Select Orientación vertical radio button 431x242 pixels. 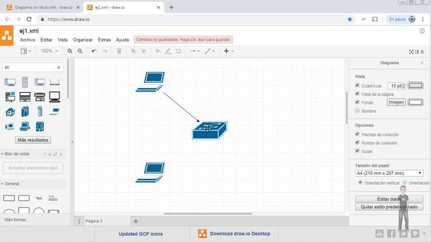point(360,182)
